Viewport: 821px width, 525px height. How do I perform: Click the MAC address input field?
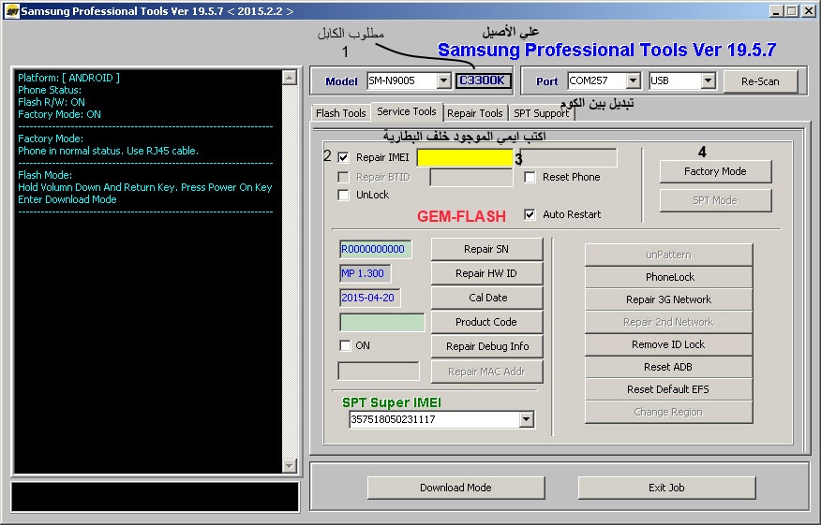pyautogui.click(x=379, y=372)
